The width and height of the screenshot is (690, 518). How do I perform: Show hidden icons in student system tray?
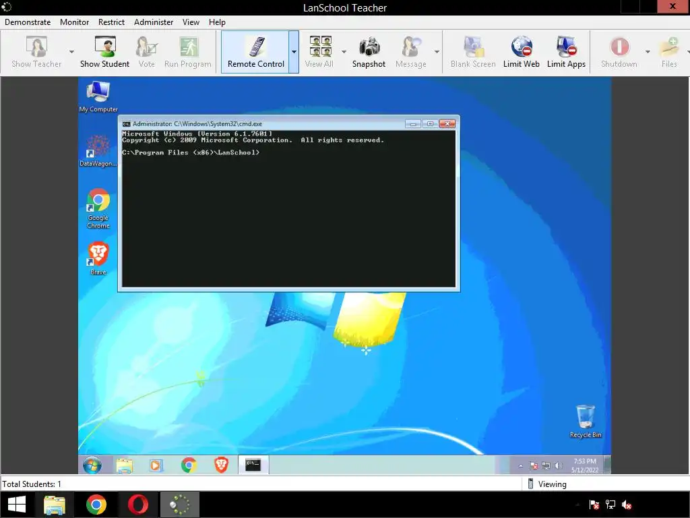(521, 466)
